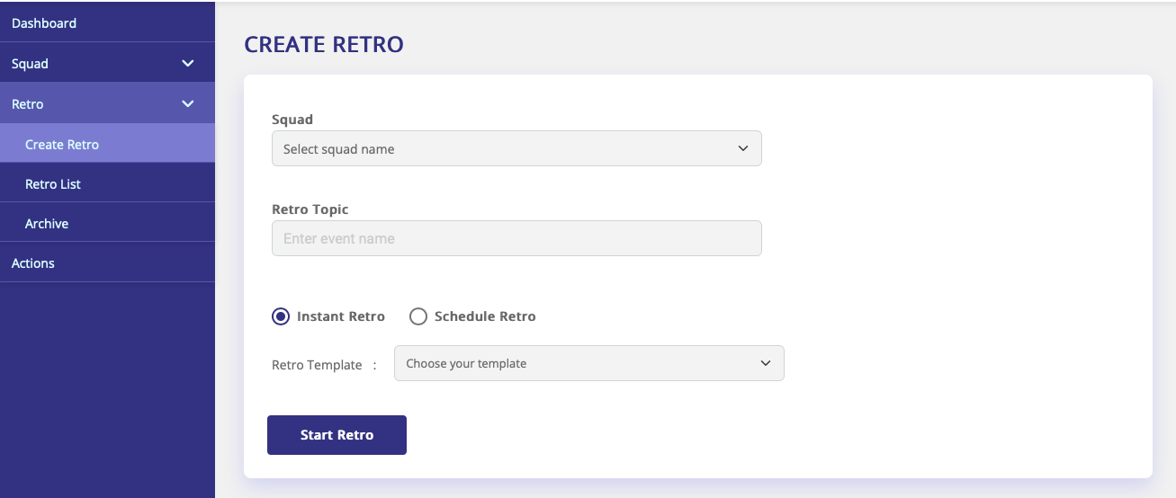Screen dimensions: 1176x498
Task: Select Create Retro in the sidebar
Action: 62,145
